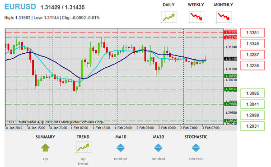Select the 1.2988 support level box

click(252, 115)
